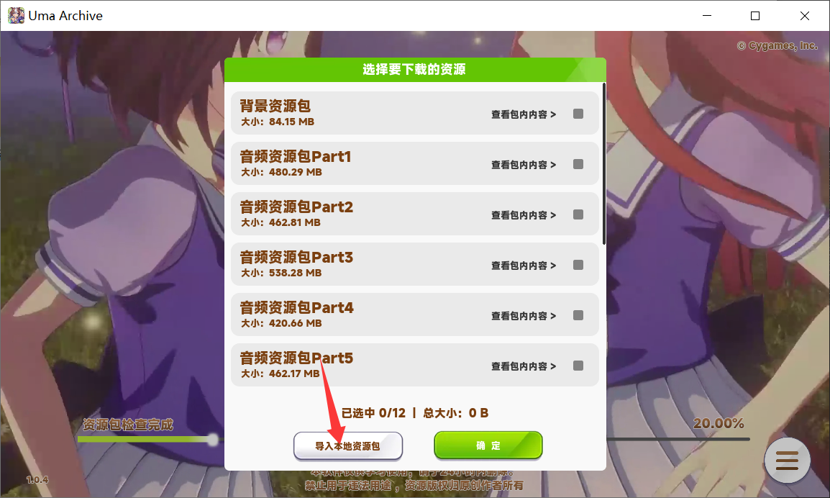The image size is (830, 498).
Task: Select the 音频资源包Part3 list row title
Action: (x=296, y=258)
